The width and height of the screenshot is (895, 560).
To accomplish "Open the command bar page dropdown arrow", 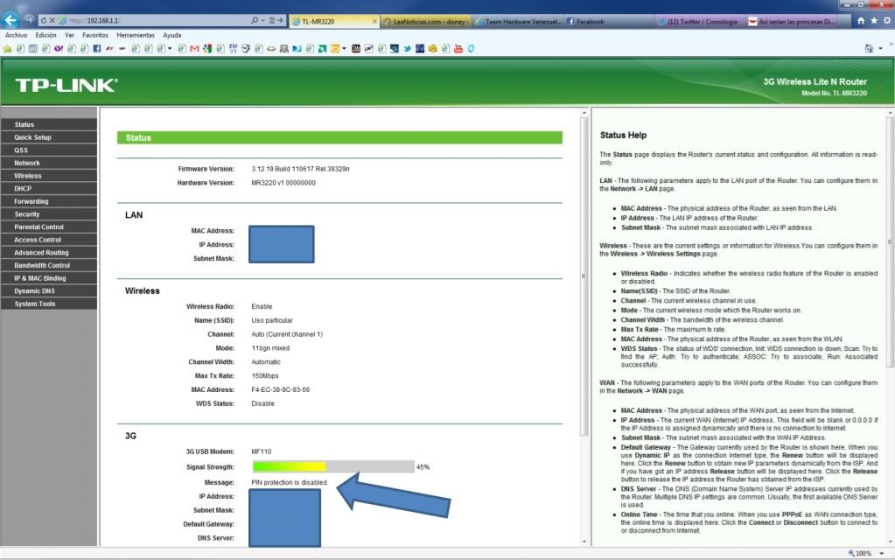I will pos(880,48).
